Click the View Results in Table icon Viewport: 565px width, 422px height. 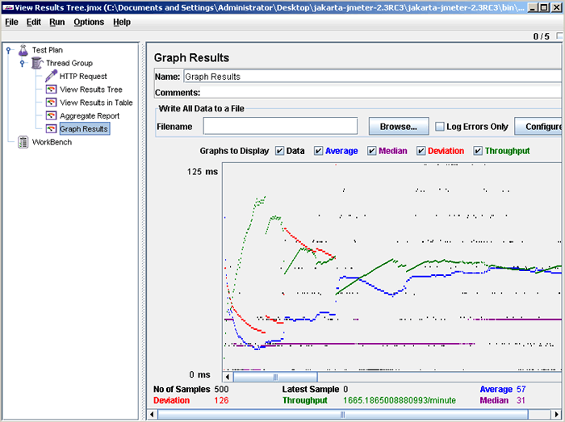[x=50, y=102]
